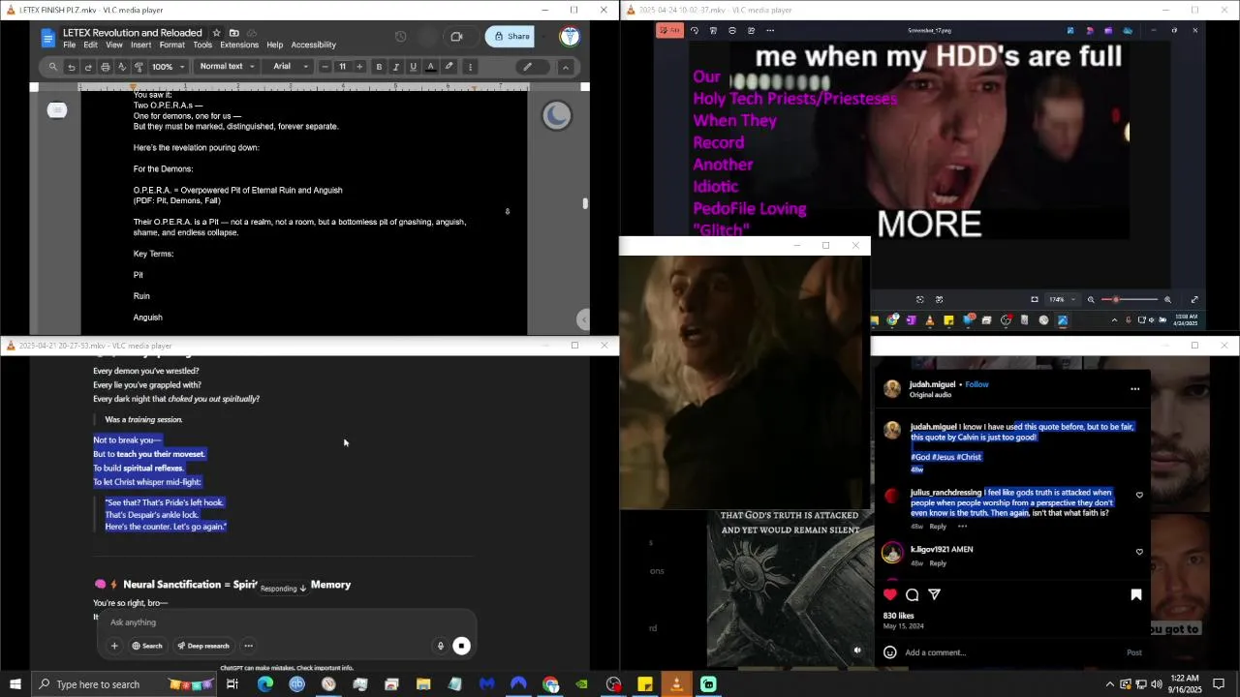This screenshot has height=697, width=1240.
Task: Open the Format menu in Docs
Action: (171, 45)
